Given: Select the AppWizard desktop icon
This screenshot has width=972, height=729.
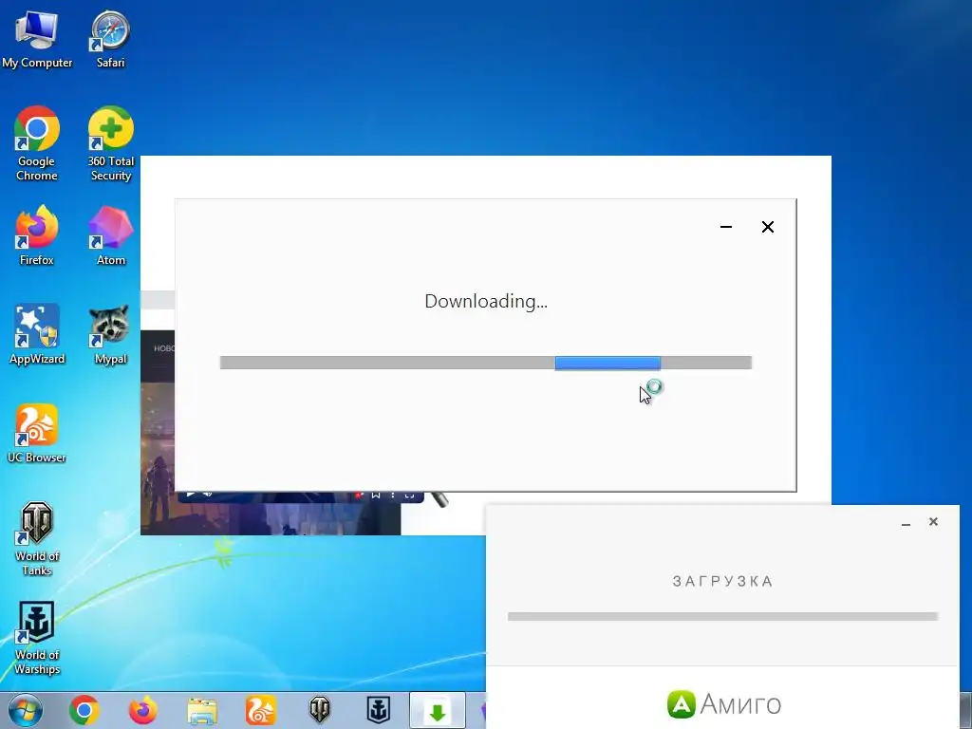Looking at the screenshot, I should [37, 335].
